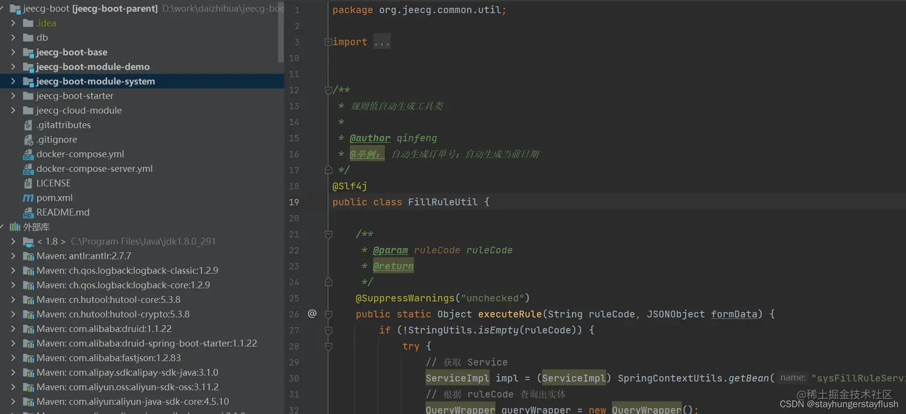Click the Maven fastjson library icon
Image resolution: width=906 pixels, height=414 pixels.
click(x=28, y=358)
